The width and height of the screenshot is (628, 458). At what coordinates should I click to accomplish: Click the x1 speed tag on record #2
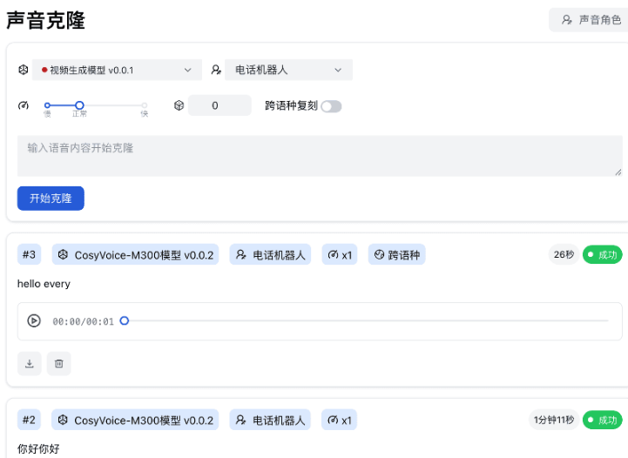click(339, 421)
